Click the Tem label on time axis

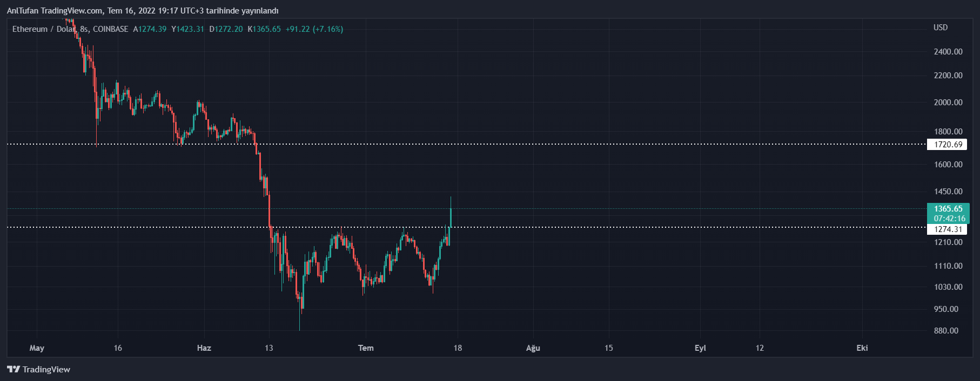click(x=366, y=348)
